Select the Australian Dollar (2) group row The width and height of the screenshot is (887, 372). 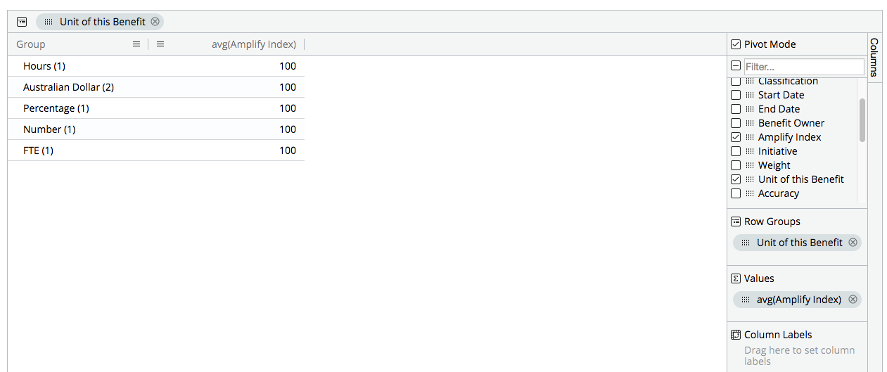pyautogui.click(x=68, y=87)
